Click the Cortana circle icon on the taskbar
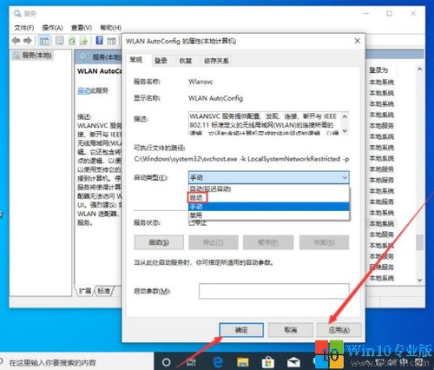 167,362
